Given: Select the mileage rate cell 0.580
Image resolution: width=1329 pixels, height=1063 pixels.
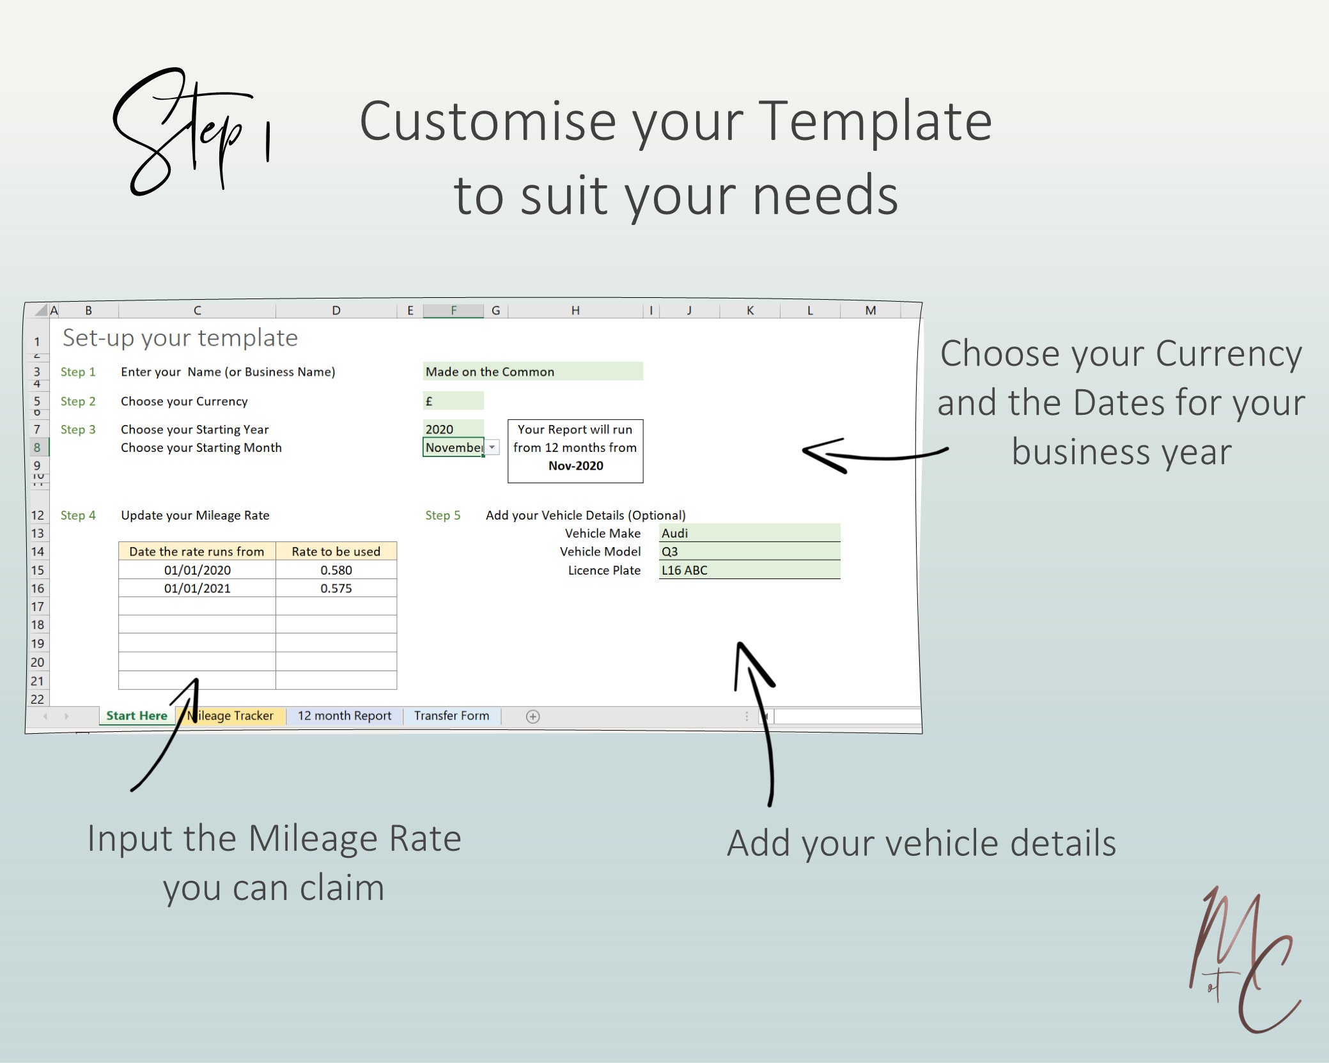Looking at the screenshot, I should click(336, 570).
